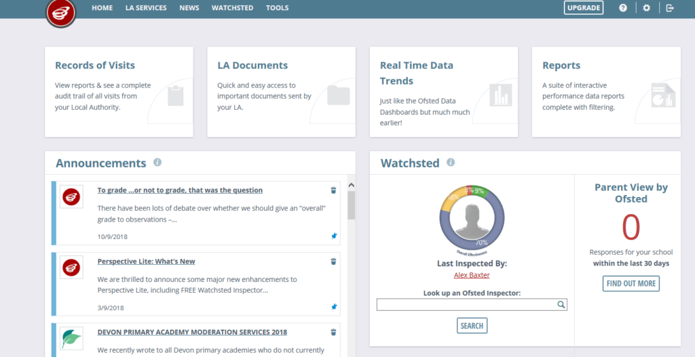This screenshot has height=357, width=695.
Task: Click the Overall Effectiveness donut chart
Action: pyautogui.click(x=472, y=217)
